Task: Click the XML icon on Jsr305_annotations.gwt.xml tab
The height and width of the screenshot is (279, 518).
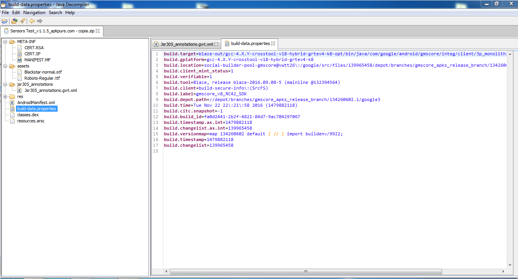Action: click(x=156, y=44)
